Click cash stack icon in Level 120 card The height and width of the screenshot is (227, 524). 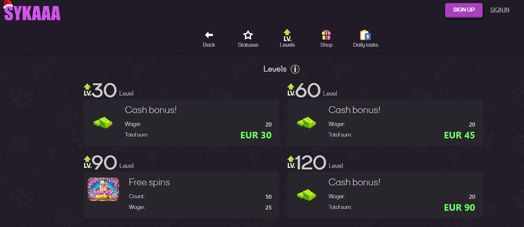coord(307,195)
